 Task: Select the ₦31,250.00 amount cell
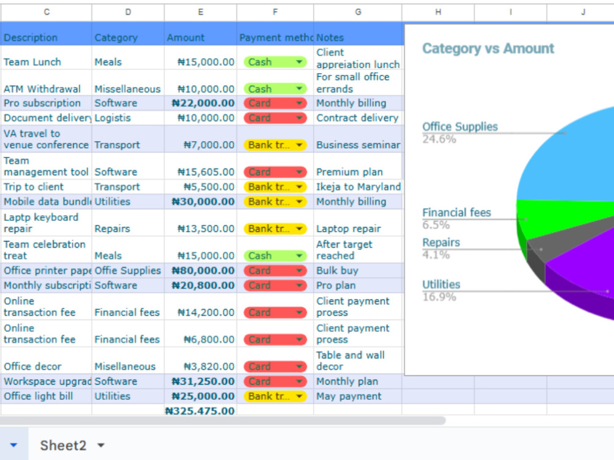pyautogui.click(x=201, y=381)
